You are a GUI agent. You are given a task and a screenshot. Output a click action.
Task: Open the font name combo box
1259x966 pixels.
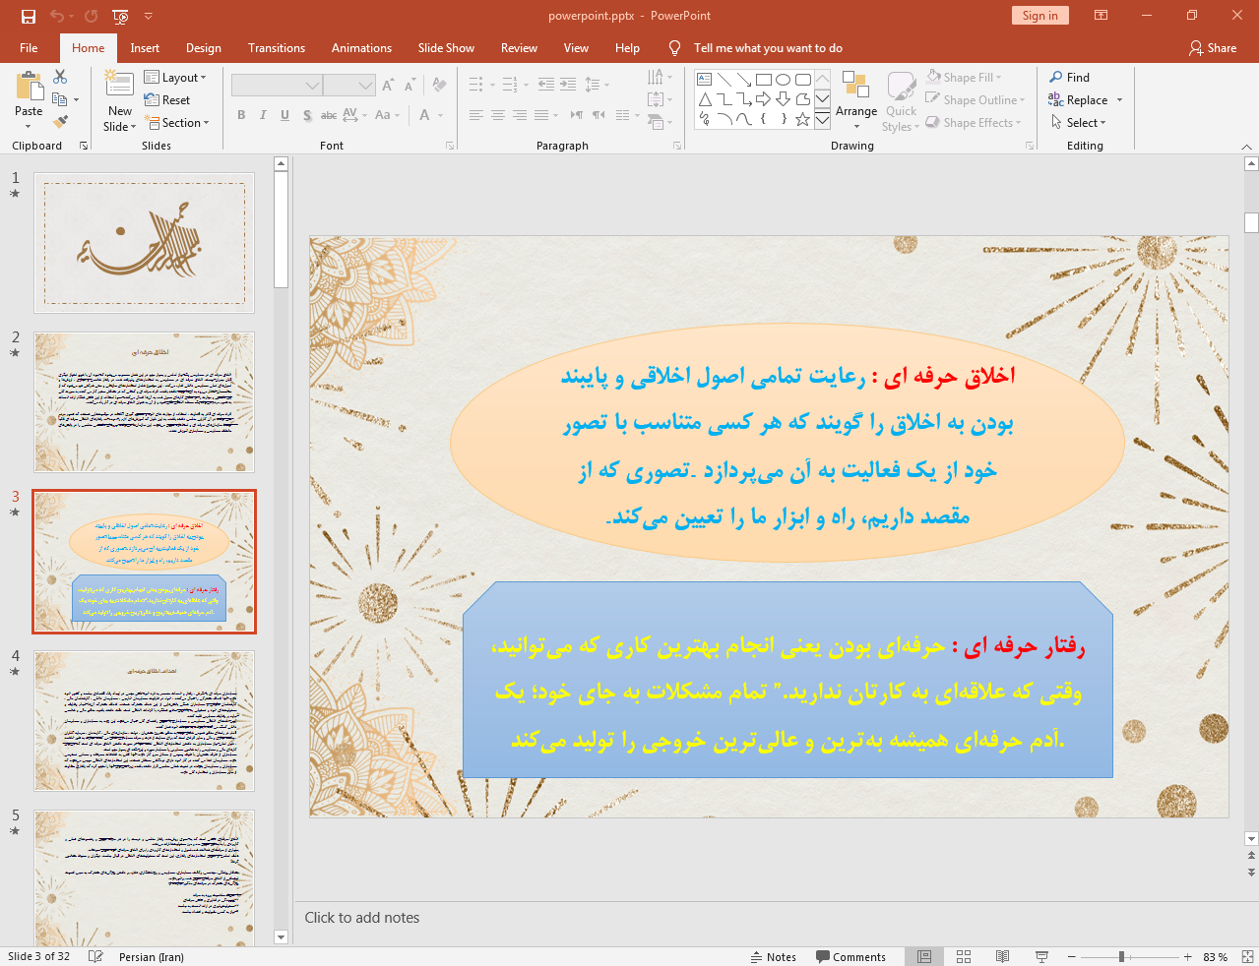click(277, 86)
